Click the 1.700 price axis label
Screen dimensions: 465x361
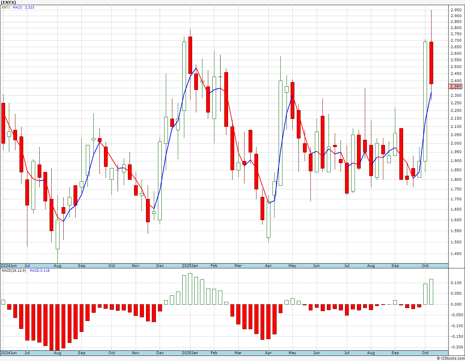[456, 199]
